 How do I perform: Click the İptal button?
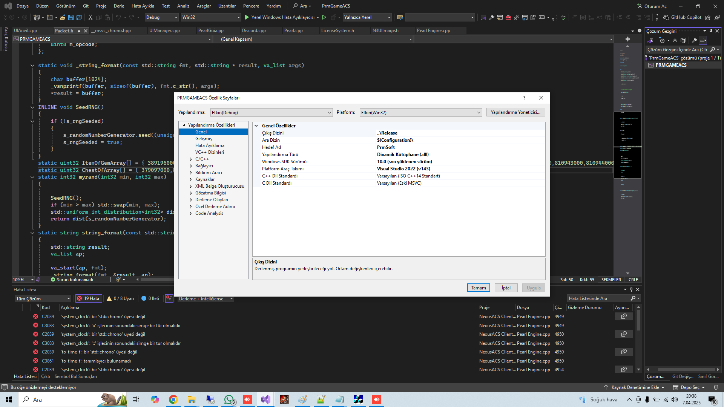pos(506,288)
